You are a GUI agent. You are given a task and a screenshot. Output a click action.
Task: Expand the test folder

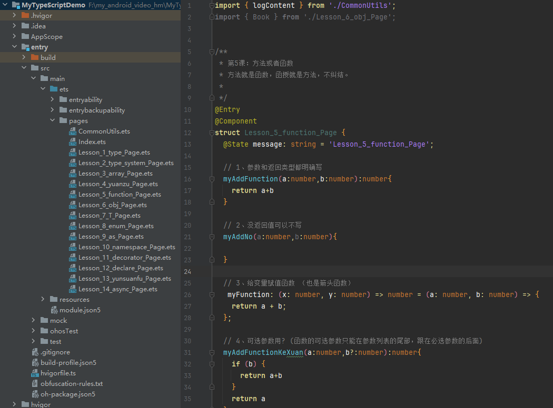[33, 341]
